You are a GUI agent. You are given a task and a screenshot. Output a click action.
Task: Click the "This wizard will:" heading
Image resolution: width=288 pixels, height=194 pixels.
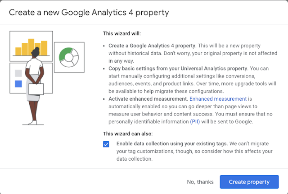pyautogui.click(x=123, y=33)
